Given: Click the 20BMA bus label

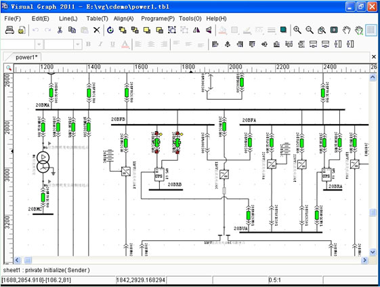Looking at the screenshot, I should (x=43, y=105).
